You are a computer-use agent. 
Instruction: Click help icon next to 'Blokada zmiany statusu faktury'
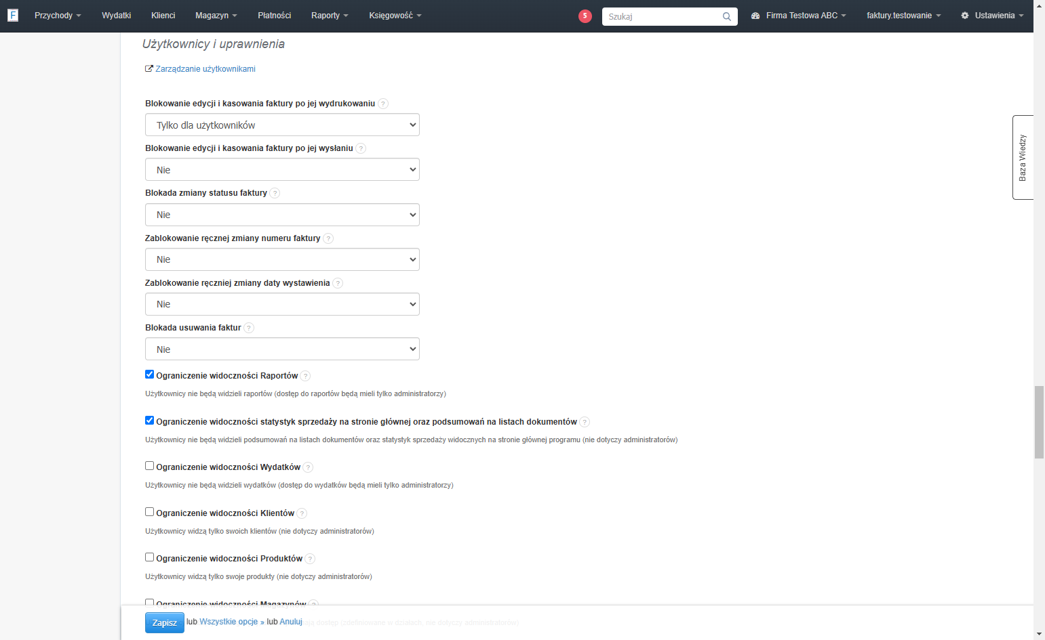click(275, 193)
